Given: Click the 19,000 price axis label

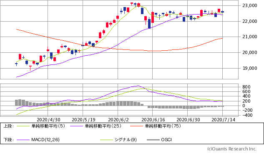Looking at the screenshot, I should click(x=250, y=68).
